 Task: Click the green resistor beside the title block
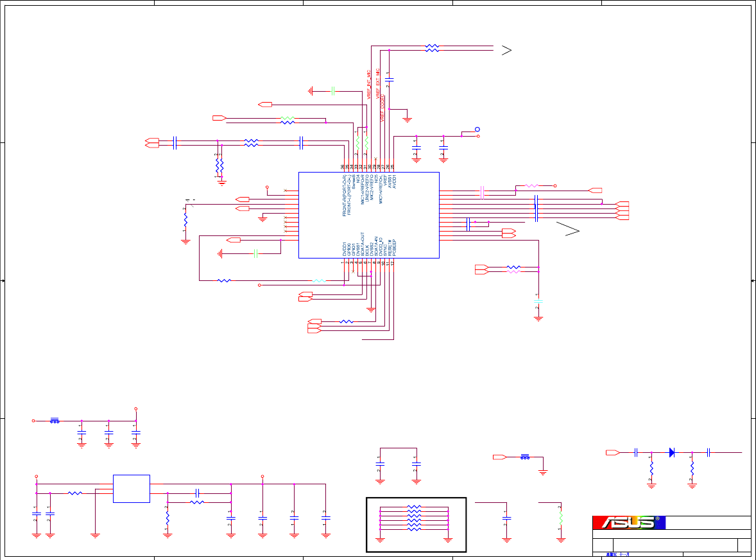pyautogui.click(x=561, y=518)
